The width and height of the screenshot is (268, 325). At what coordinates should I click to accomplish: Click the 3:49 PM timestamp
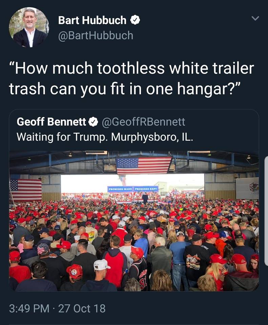pos(29,308)
